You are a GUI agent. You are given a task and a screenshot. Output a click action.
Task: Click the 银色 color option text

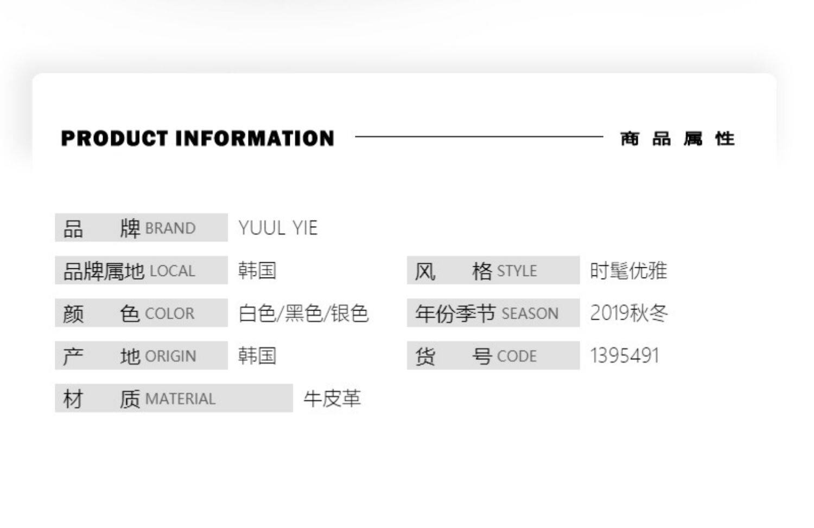(349, 313)
